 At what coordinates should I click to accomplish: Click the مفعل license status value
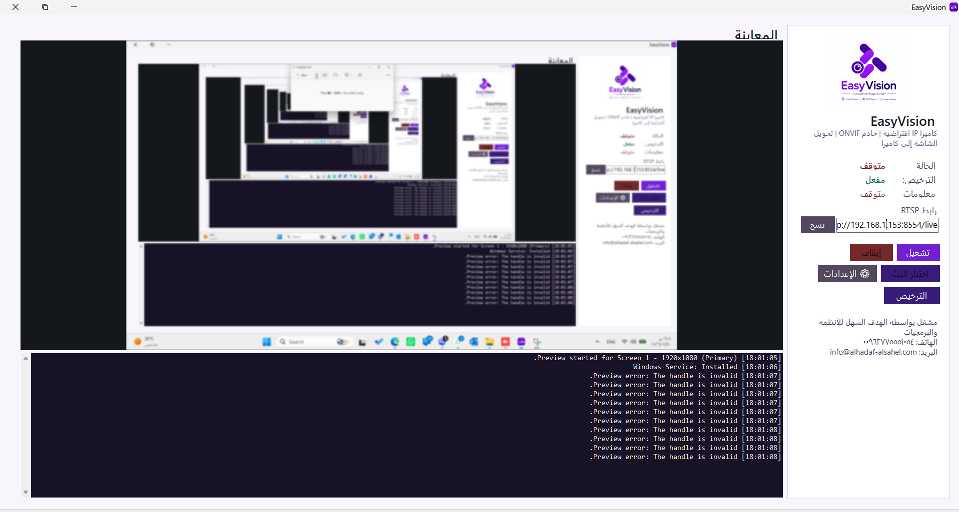(875, 180)
